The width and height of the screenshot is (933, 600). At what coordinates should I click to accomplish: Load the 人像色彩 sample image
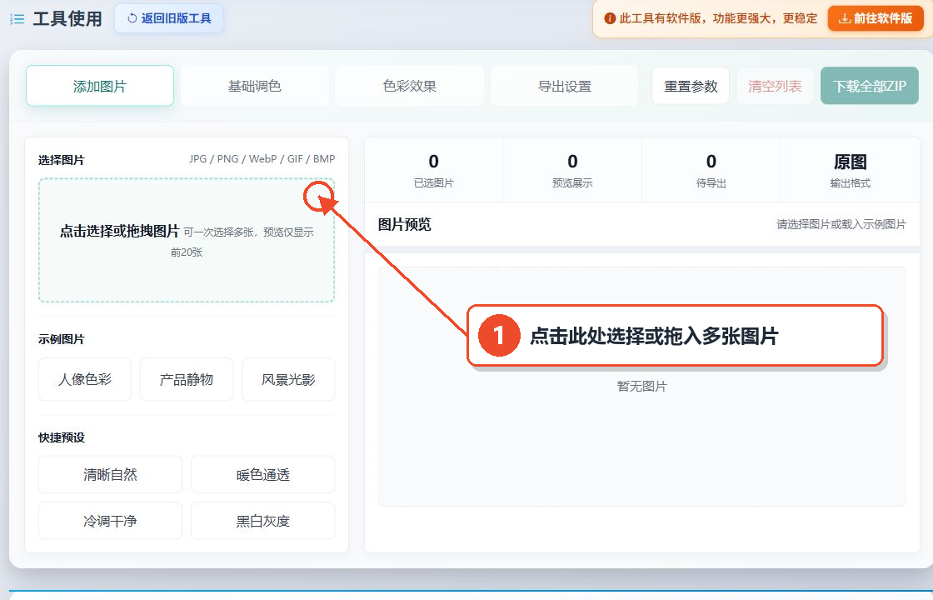click(x=84, y=379)
